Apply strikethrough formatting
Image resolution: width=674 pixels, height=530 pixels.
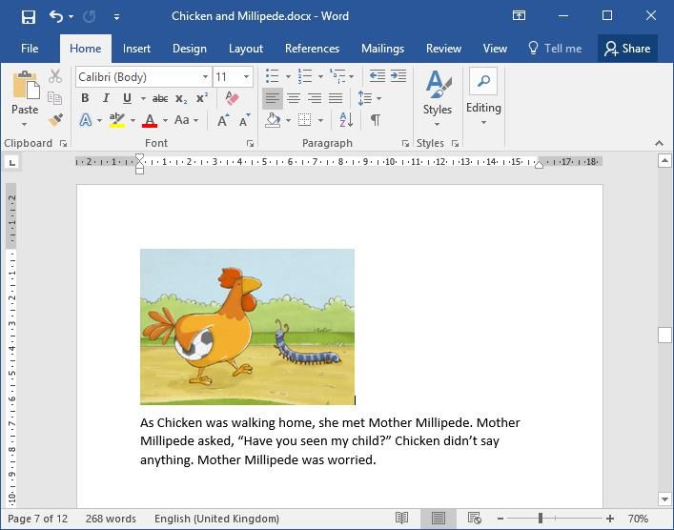point(160,98)
